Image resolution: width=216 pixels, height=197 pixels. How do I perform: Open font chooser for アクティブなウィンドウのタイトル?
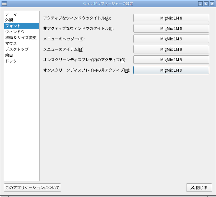pos(171,18)
